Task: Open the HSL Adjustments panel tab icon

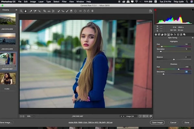Action: point(166,35)
